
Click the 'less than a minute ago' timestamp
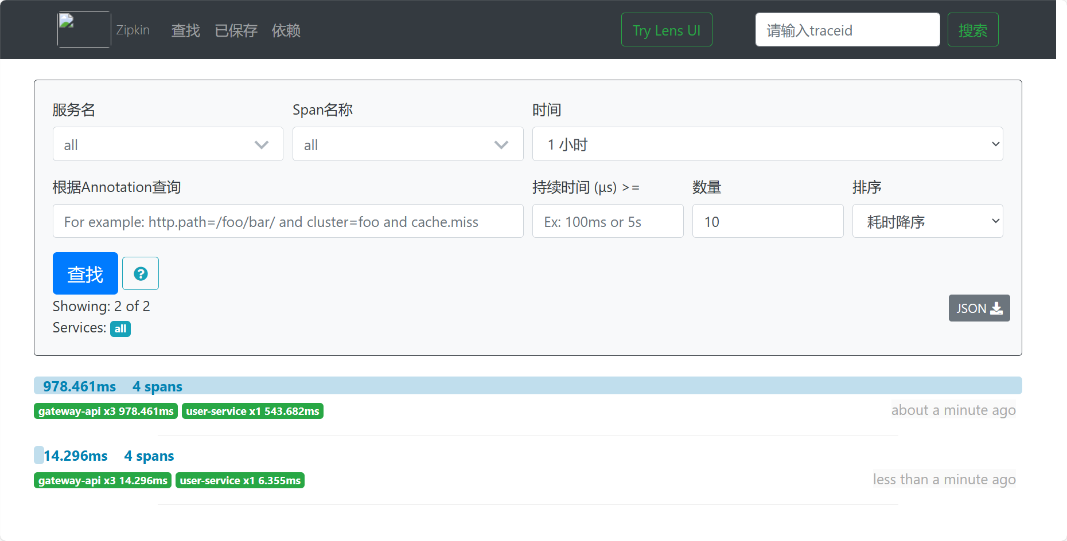(944, 480)
